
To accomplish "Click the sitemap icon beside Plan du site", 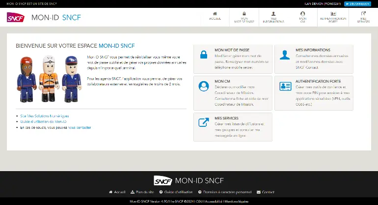I will click(x=133, y=192).
